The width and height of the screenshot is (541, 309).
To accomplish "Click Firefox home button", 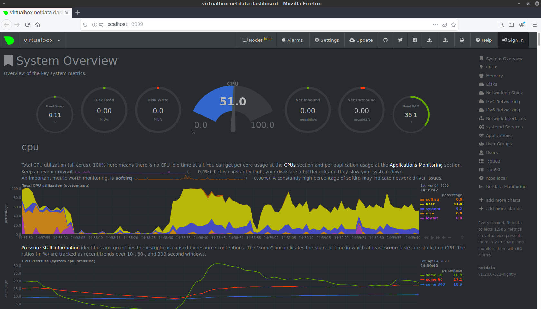I will 38,25.
